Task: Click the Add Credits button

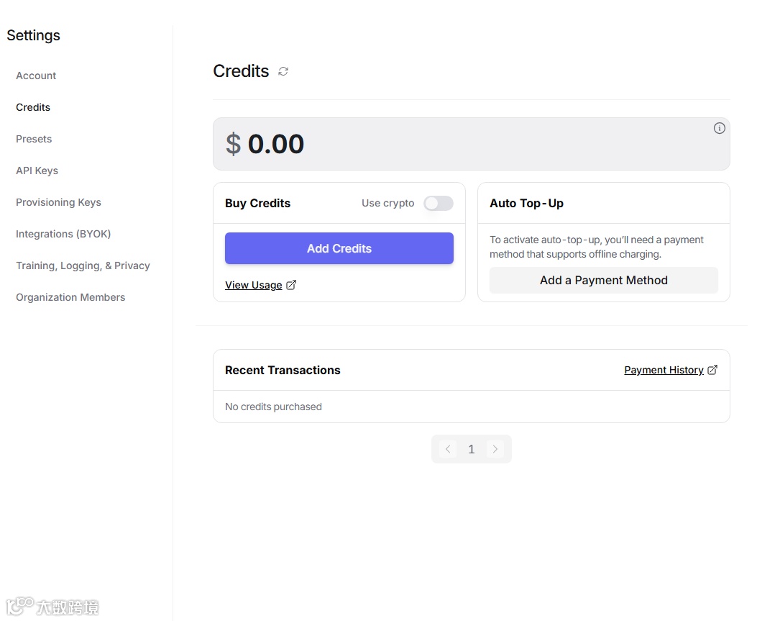Action: [339, 248]
